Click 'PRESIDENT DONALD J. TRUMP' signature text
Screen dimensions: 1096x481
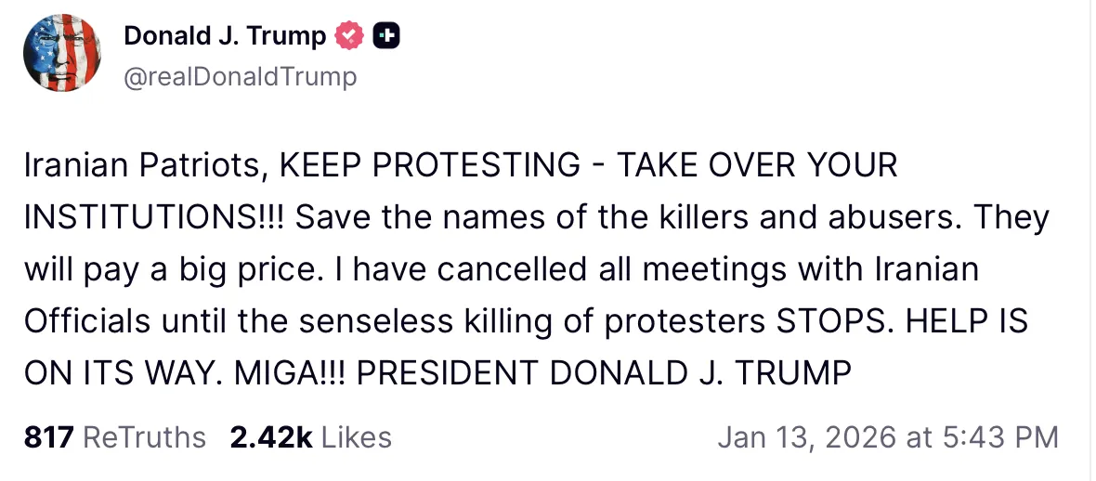(x=604, y=373)
